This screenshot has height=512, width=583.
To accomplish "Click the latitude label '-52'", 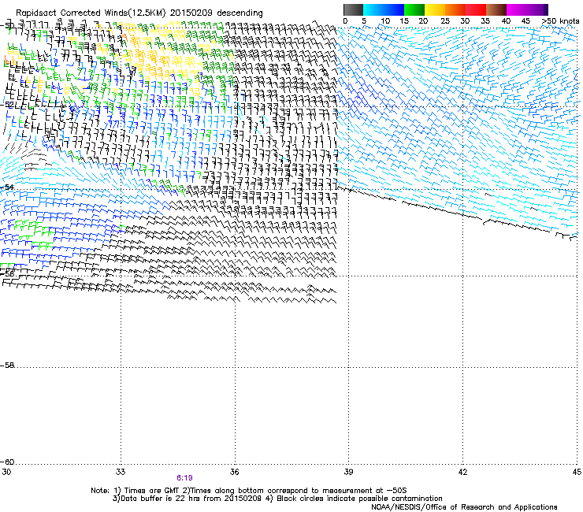I will point(7,105).
